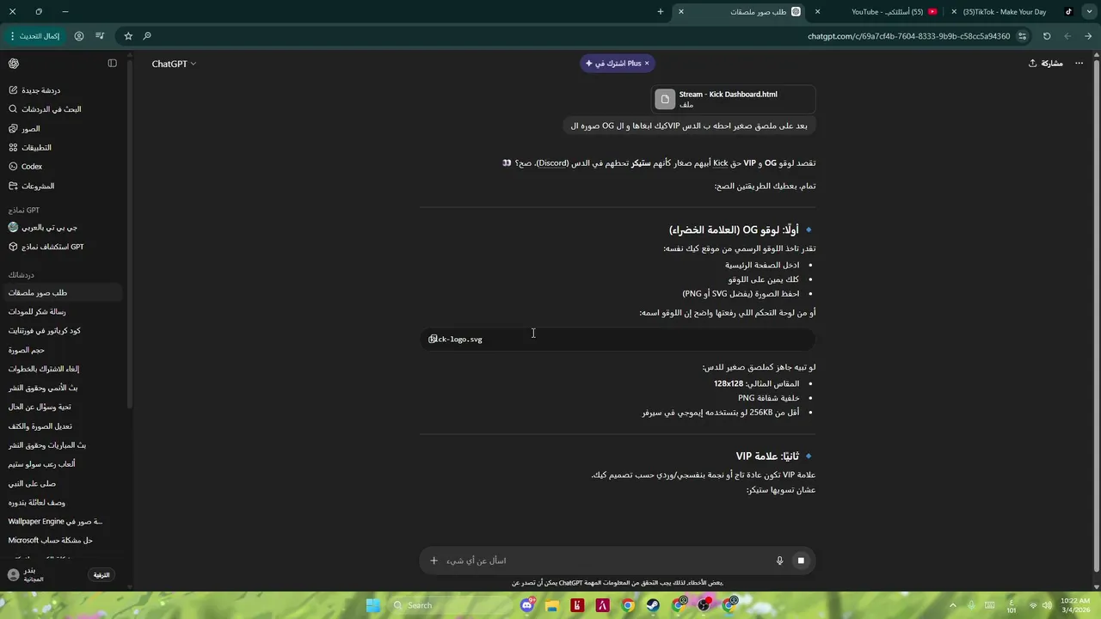Expand the ChatGPT model selector dropdown
This screenshot has width=1101, height=619.
(x=174, y=64)
